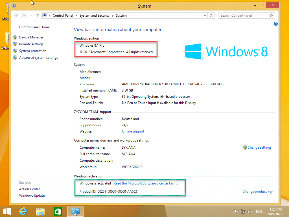Click the 'Windows is activated' status text
Screen dimensions: 289x217
[95, 183]
